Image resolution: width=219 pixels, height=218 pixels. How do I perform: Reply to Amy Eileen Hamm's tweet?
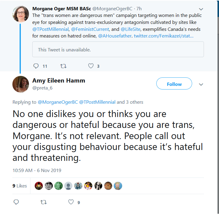click(x=16, y=202)
